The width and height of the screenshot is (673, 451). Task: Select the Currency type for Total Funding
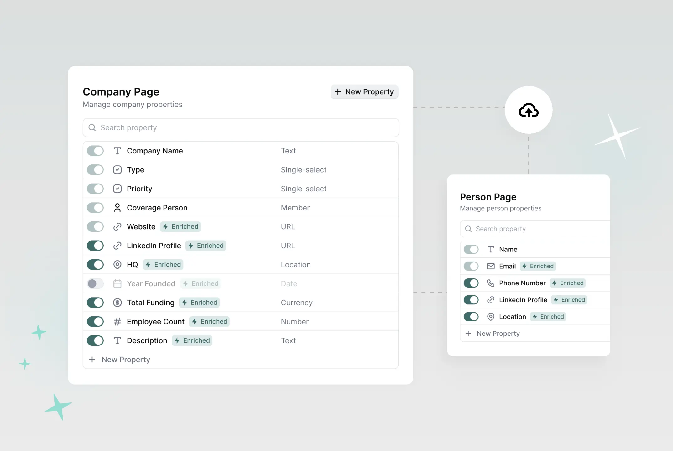tap(297, 303)
